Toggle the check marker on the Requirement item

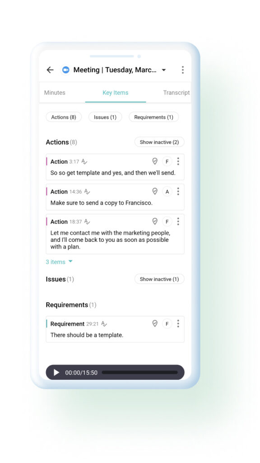pyautogui.click(x=155, y=324)
